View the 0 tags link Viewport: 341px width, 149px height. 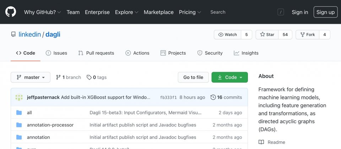pos(97,77)
